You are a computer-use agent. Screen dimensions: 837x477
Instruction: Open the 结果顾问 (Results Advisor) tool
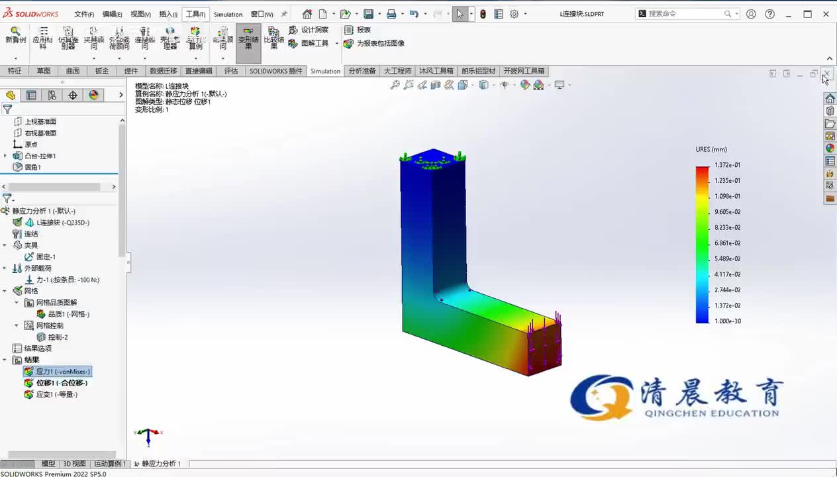click(223, 38)
